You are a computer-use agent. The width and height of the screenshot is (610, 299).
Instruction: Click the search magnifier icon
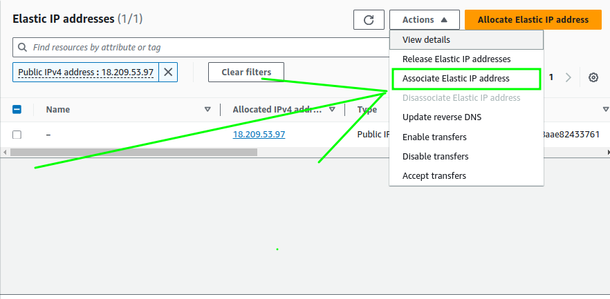(23, 48)
